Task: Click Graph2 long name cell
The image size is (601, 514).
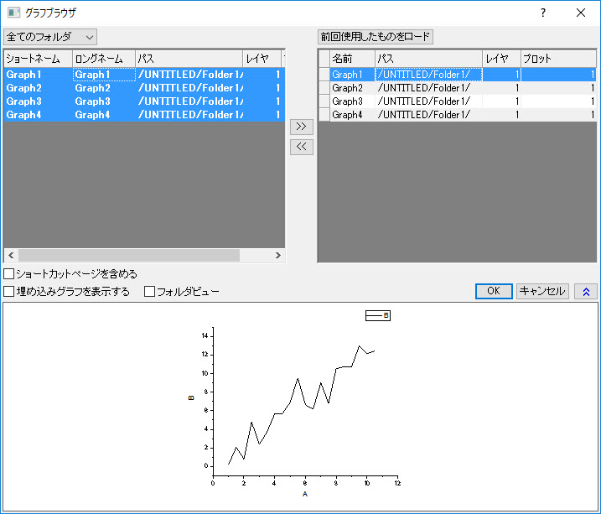Action: click(x=104, y=88)
